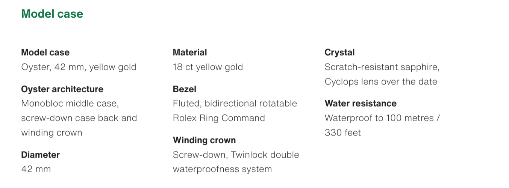This screenshot has height=188, width=509.
Task: Select the text Oyster, 42 mm, yellow gold
Action: tap(79, 67)
